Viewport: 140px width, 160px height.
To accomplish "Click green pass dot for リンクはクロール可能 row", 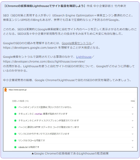I will pos(15,141).
